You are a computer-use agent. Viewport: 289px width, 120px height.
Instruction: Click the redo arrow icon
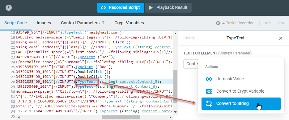281,23
